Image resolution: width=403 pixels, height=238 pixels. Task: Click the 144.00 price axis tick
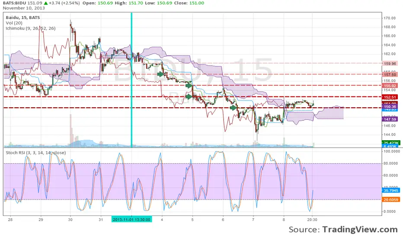(390, 135)
